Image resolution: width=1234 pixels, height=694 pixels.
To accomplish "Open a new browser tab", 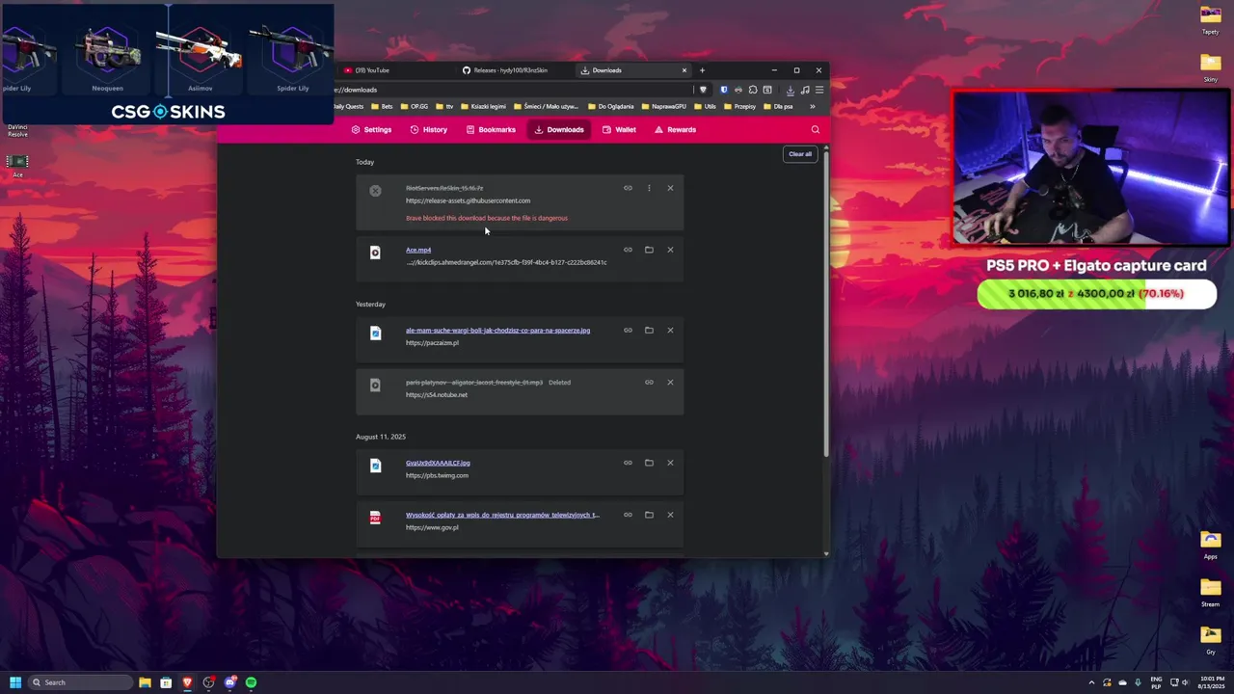I will 702,70.
